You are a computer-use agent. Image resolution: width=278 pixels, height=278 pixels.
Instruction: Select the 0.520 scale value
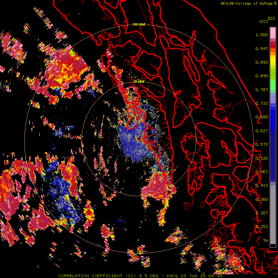coord(262,158)
